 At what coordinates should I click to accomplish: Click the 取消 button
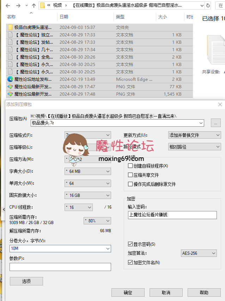point(166,293)
